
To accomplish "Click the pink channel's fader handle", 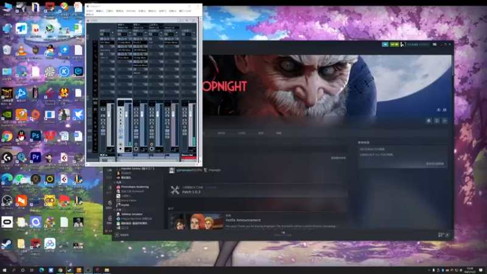I will [173, 114].
